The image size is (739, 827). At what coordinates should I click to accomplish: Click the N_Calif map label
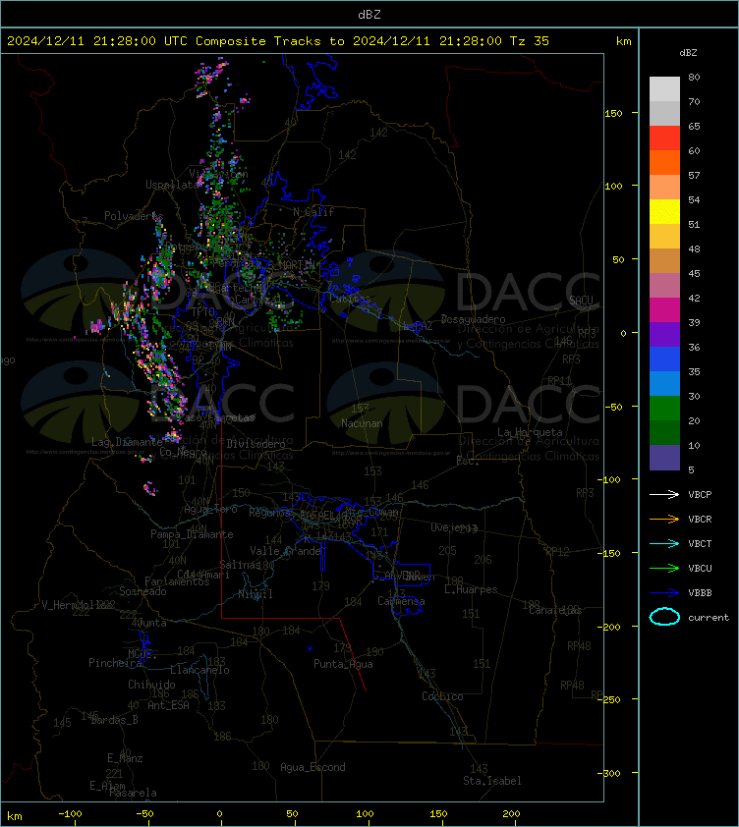coord(313,212)
